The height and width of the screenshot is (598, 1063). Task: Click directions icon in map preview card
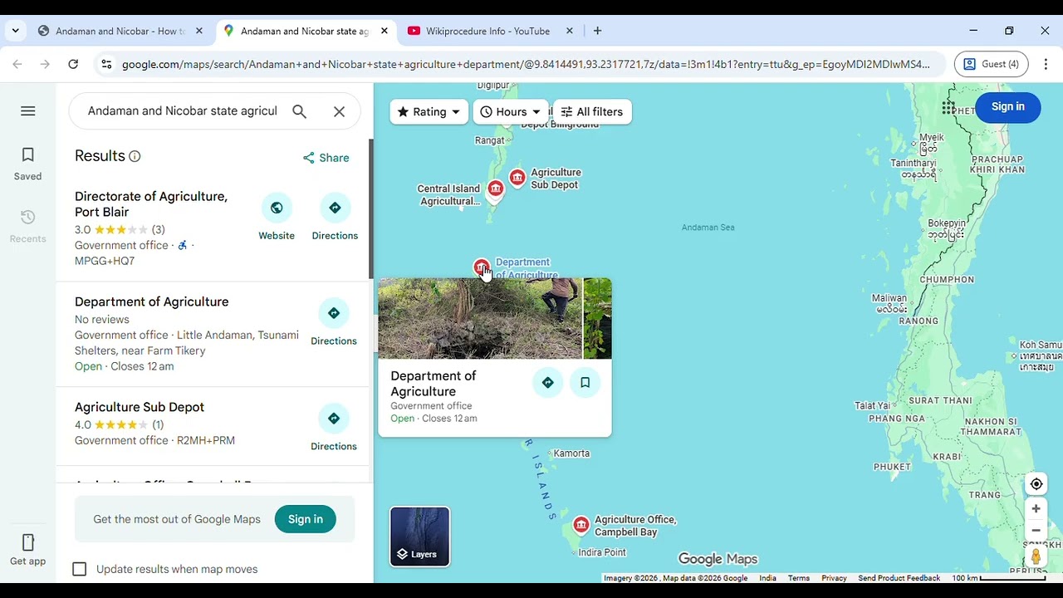point(547,383)
